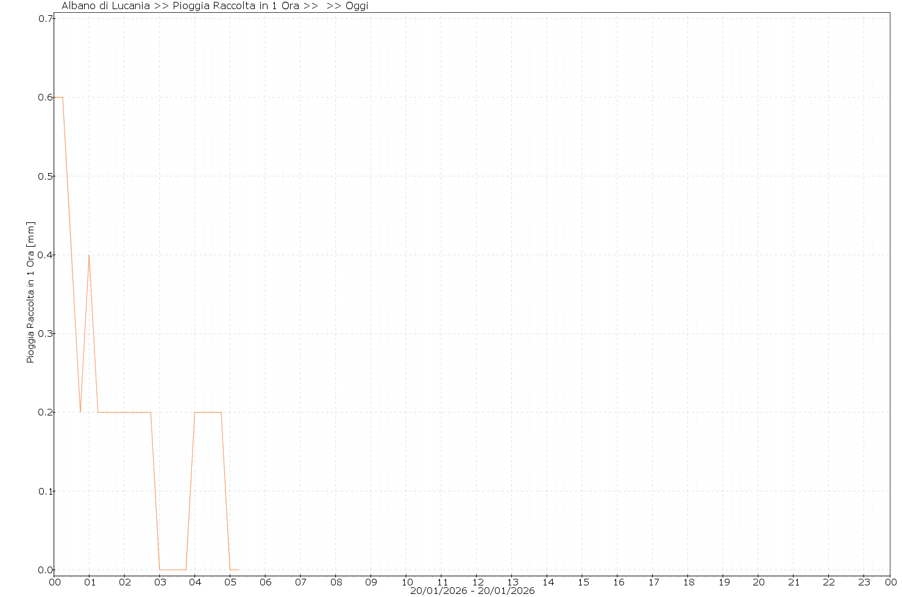Screen dimensions: 902x597
Task: Click the vertical 'Pioggia Raccolta in 1 Ora [mm]' axis label
Action: pos(30,292)
